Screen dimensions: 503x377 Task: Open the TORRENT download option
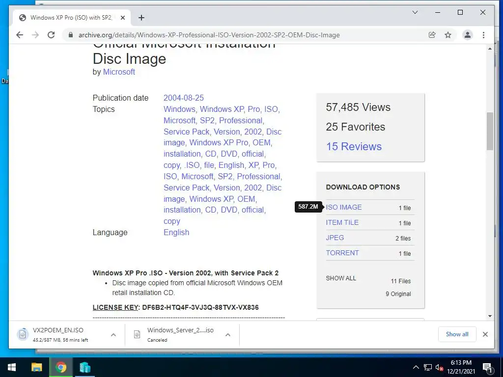tap(342, 253)
